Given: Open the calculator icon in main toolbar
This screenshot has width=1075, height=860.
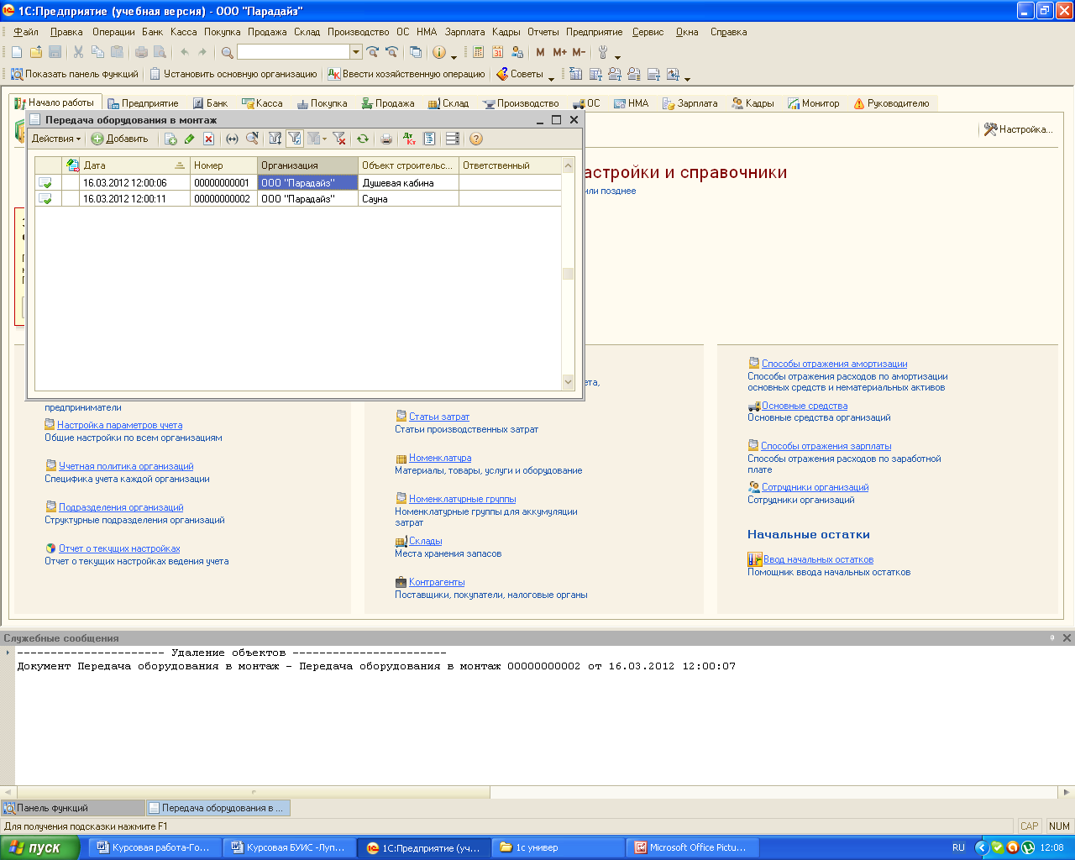Looking at the screenshot, I should click(478, 52).
